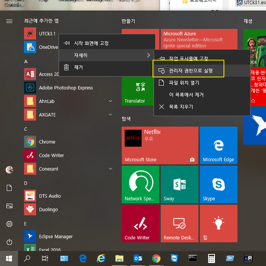The height and width of the screenshot is (266, 266).
Task: Open the Microsoft Azure mail tile
Action: pos(199,39)
